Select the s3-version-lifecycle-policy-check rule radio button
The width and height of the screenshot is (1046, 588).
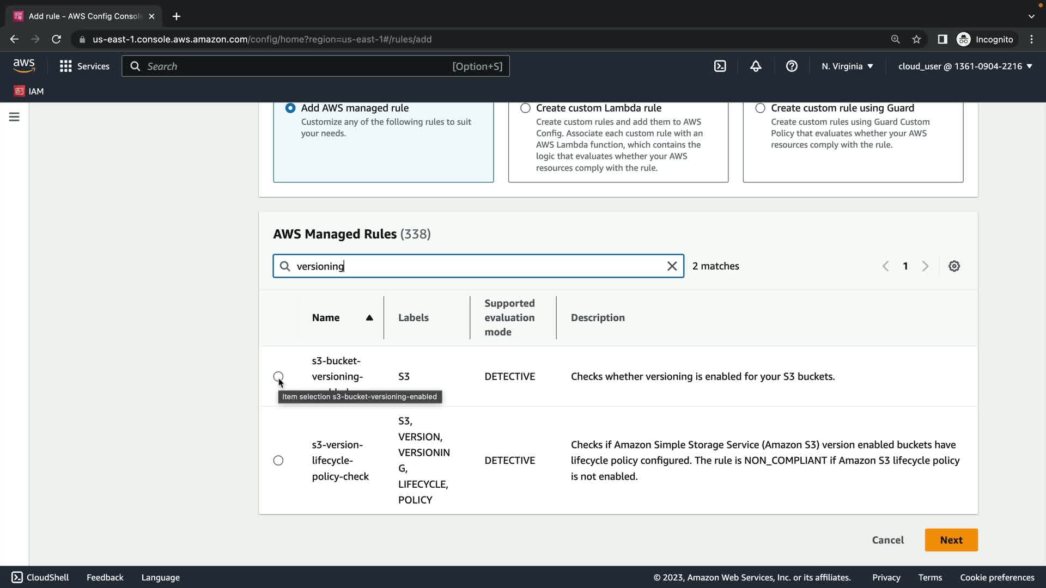[278, 461]
